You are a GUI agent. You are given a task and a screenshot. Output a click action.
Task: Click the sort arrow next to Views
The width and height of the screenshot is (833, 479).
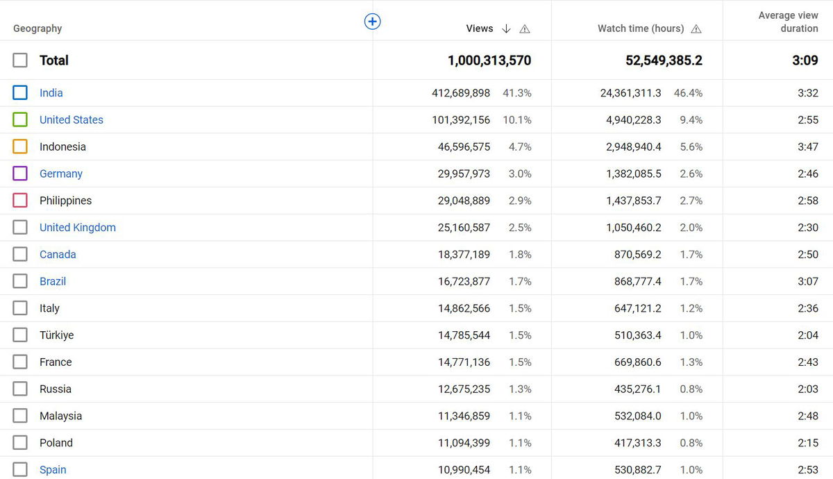click(506, 28)
